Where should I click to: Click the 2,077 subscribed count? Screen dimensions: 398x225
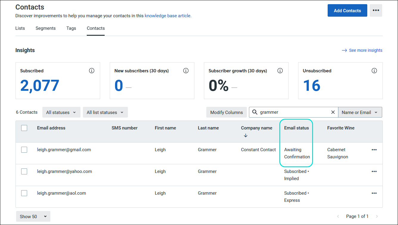click(40, 86)
